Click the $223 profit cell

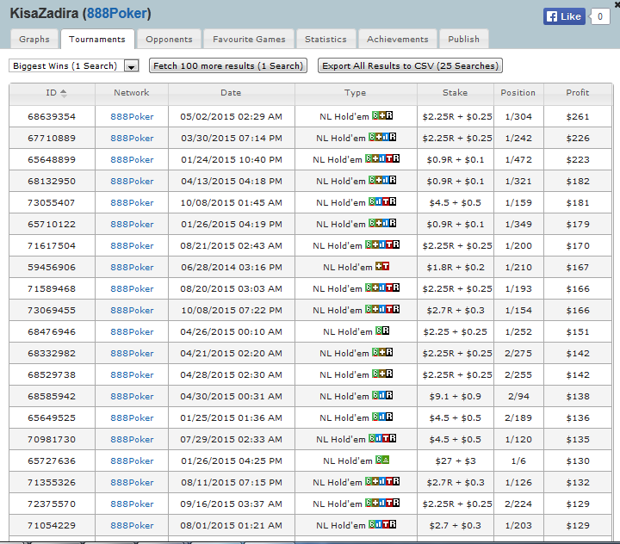pyautogui.click(x=578, y=160)
